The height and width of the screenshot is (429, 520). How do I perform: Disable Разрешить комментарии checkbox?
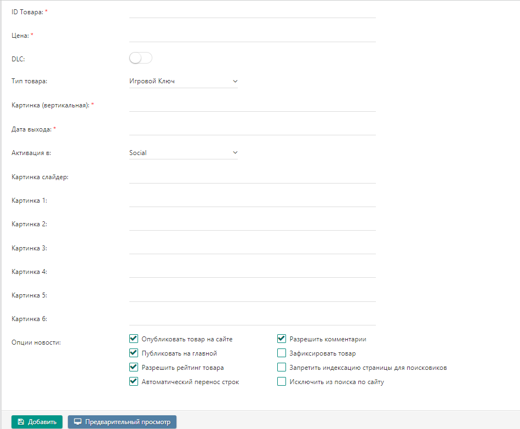[x=282, y=339]
